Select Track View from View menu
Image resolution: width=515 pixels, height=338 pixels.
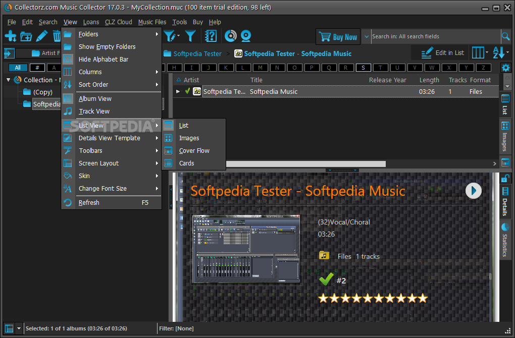112,111
